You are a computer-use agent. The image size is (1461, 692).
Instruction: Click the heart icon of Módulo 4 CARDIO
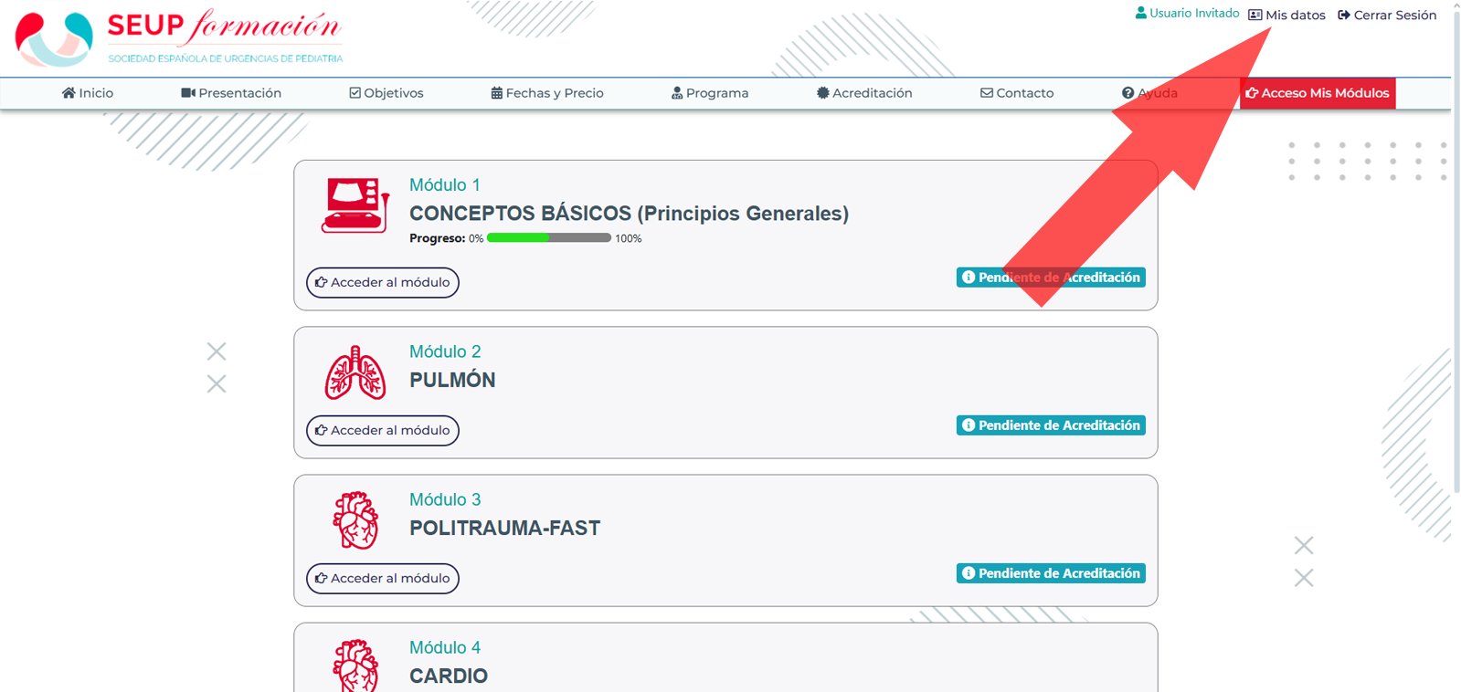355,666
